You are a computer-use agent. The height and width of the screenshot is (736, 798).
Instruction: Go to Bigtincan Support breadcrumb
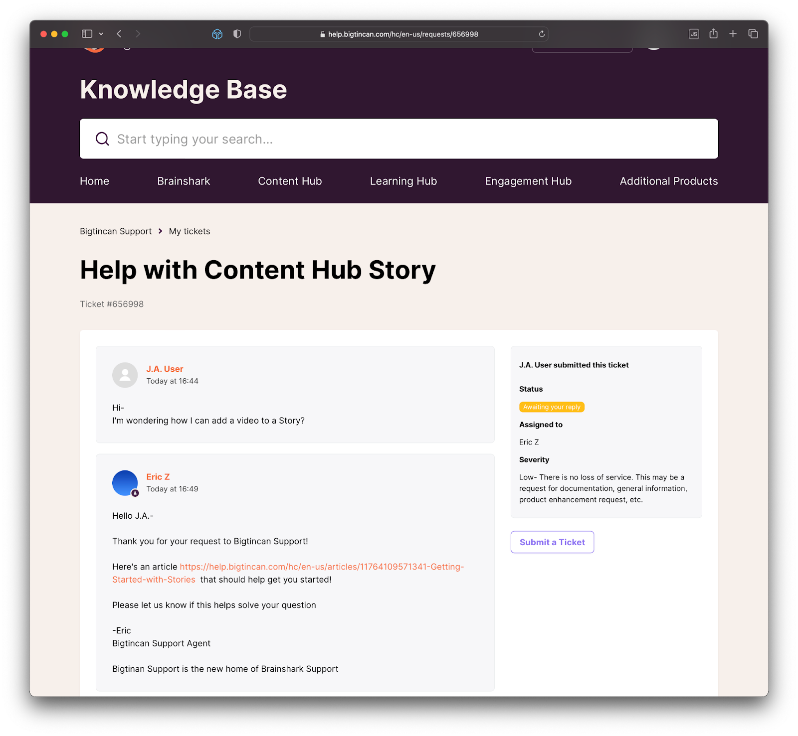pos(116,231)
